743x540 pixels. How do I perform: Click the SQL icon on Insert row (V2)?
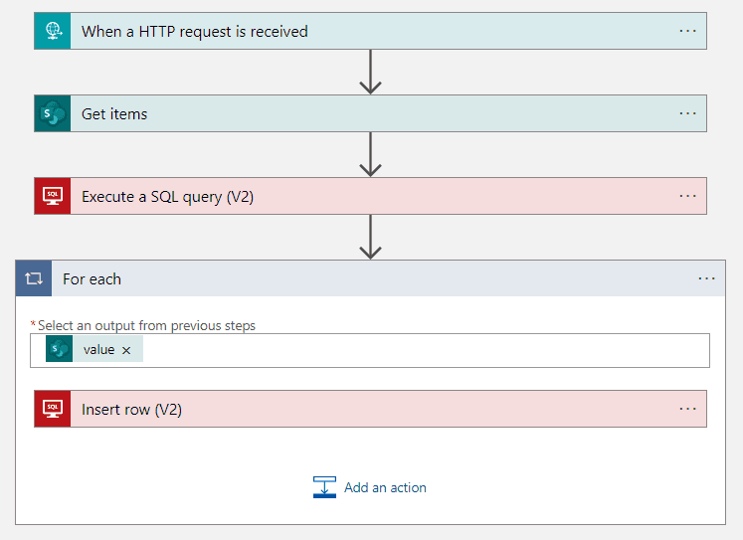click(52, 409)
